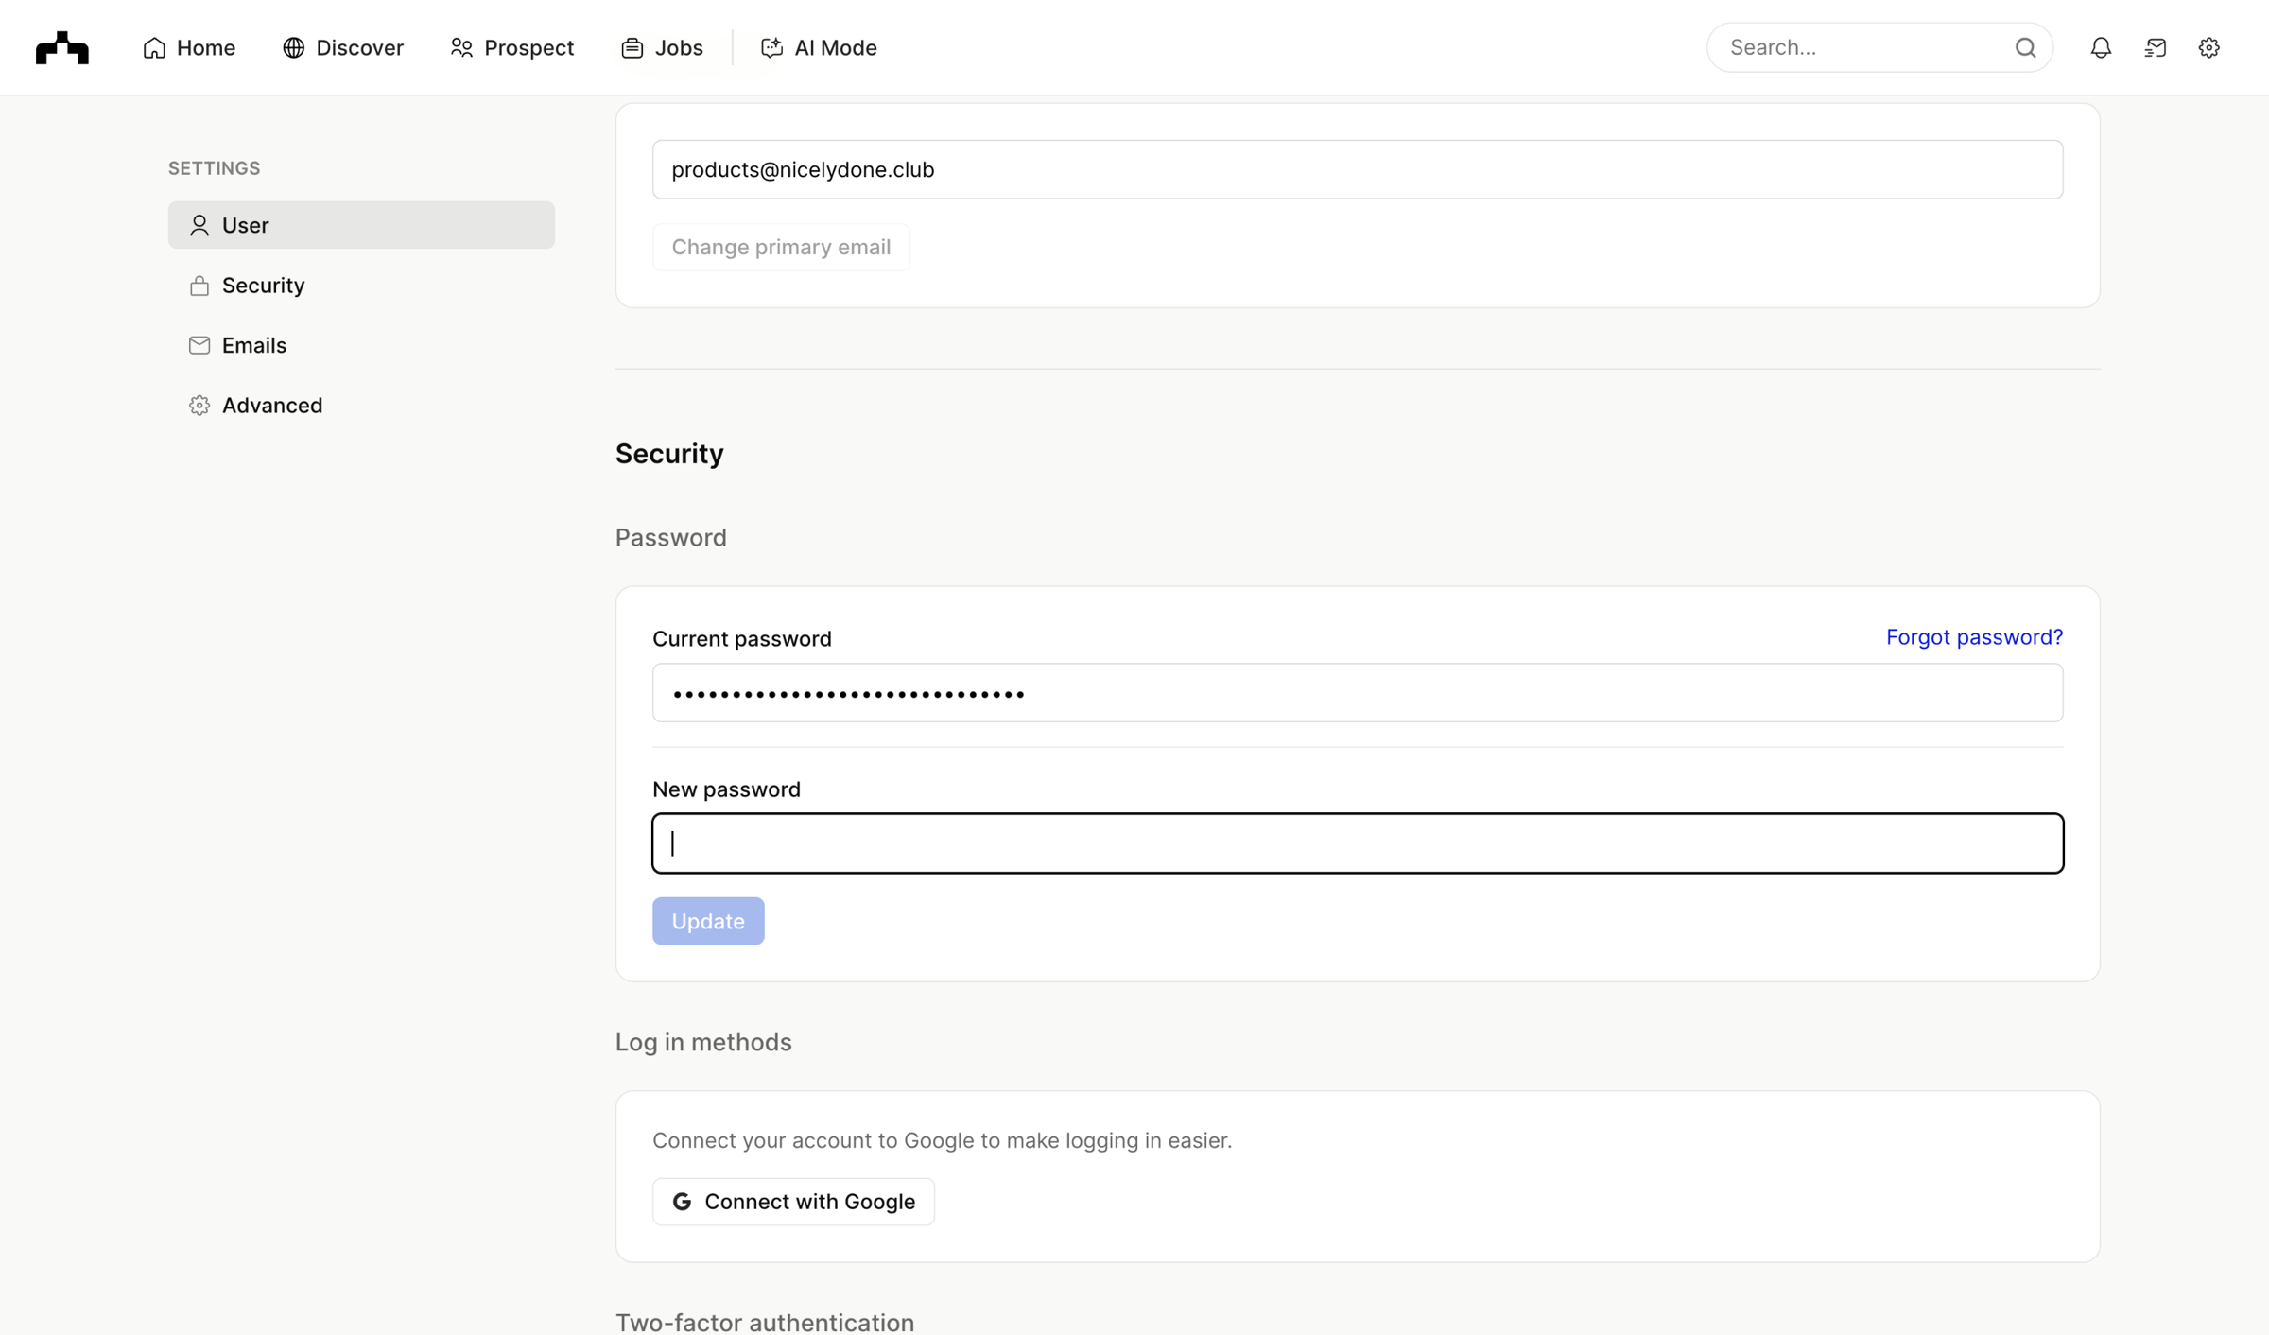Select the Emails settings item

click(361, 345)
